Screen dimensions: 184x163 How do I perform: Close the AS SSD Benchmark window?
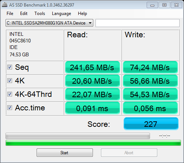click(x=176, y=5)
